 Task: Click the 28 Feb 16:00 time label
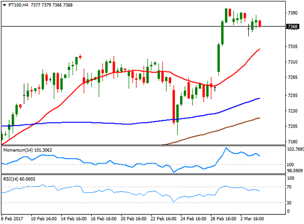pyautogui.click(x=223, y=219)
